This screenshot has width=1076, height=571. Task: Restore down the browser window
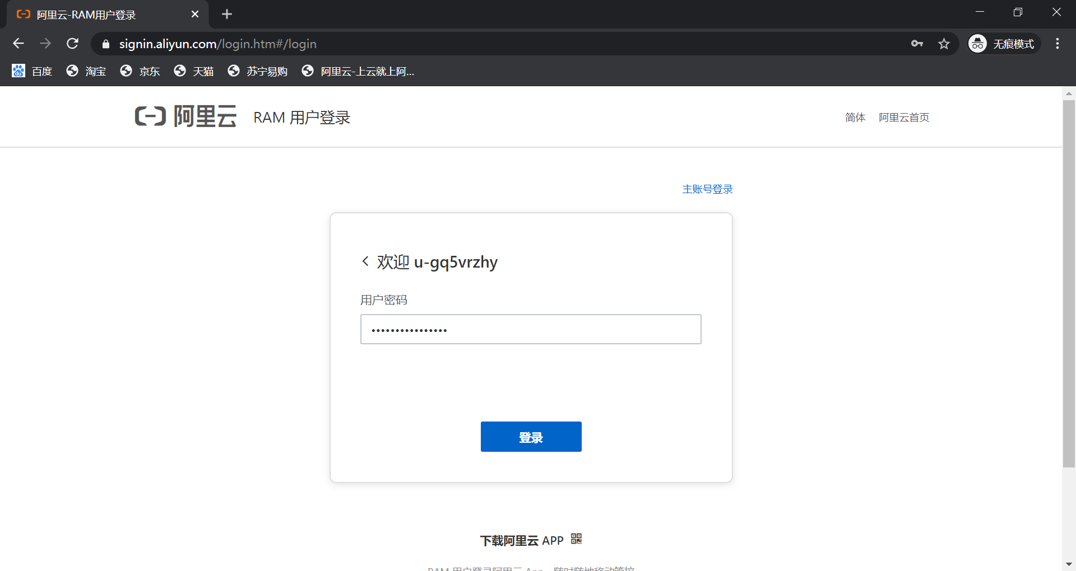[x=1018, y=12]
